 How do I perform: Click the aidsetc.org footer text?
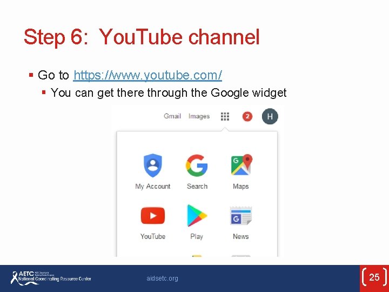coord(162,278)
